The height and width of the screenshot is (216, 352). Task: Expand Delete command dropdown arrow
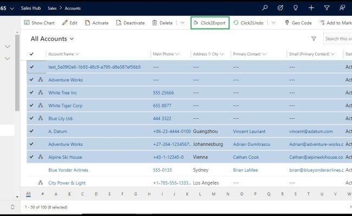(182, 23)
